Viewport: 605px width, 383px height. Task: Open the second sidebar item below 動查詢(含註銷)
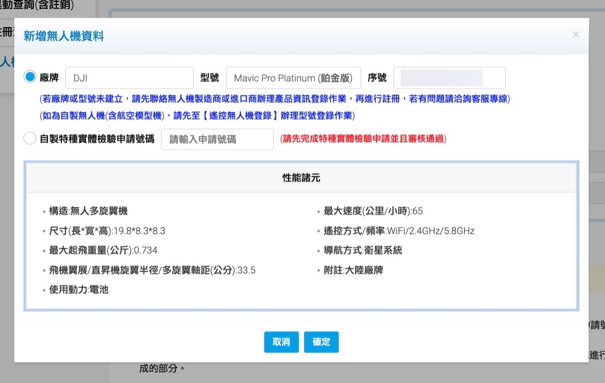pos(7,32)
